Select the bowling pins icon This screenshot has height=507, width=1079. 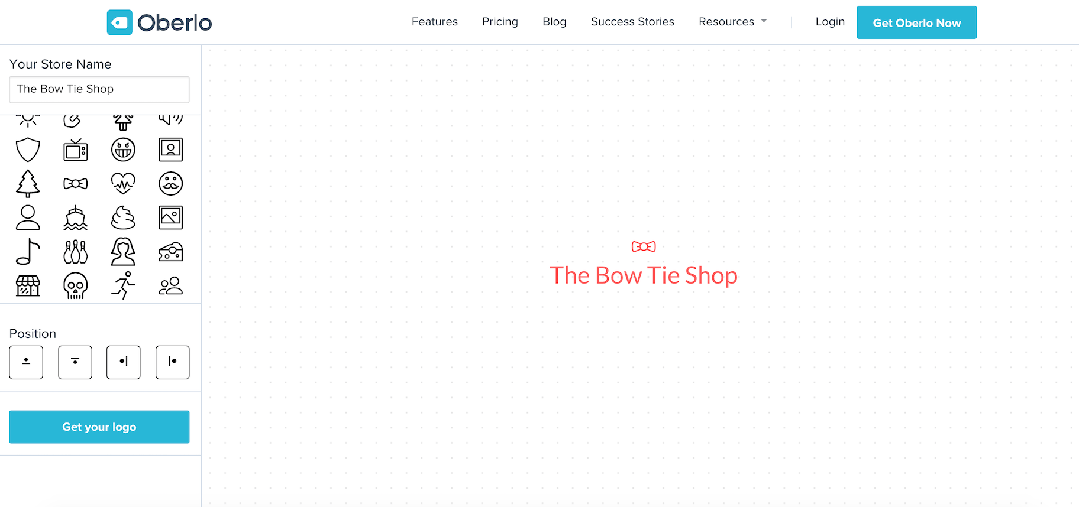(76, 252)
